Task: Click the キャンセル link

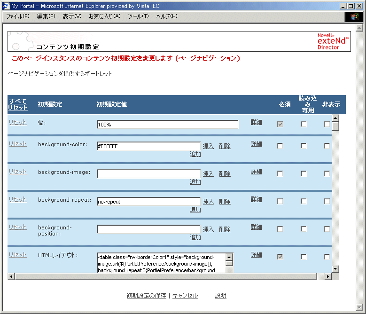Action: click(185, 296)
